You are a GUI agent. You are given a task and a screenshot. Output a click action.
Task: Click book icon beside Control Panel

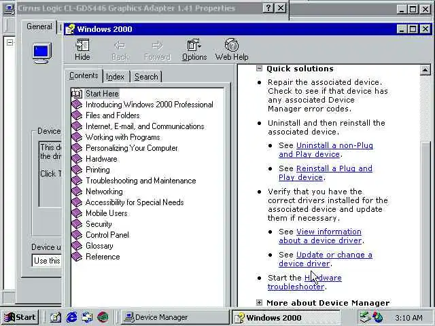click(x=77, y=235)
